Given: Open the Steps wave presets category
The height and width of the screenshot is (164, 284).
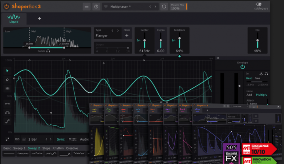Looking at the screenshot, I should 46,148.
